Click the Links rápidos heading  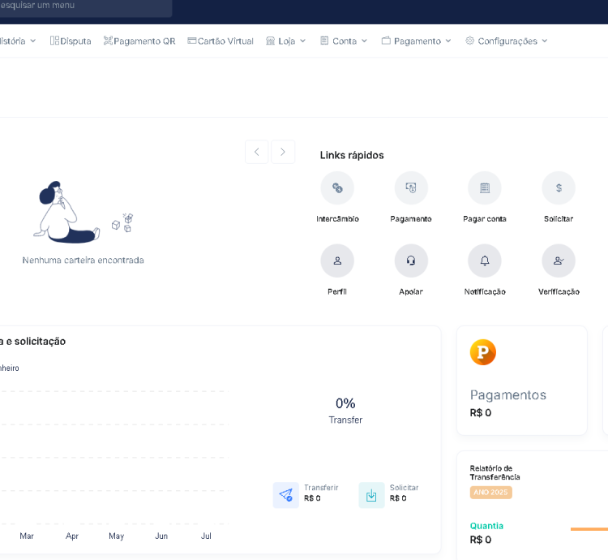point(352,155)
